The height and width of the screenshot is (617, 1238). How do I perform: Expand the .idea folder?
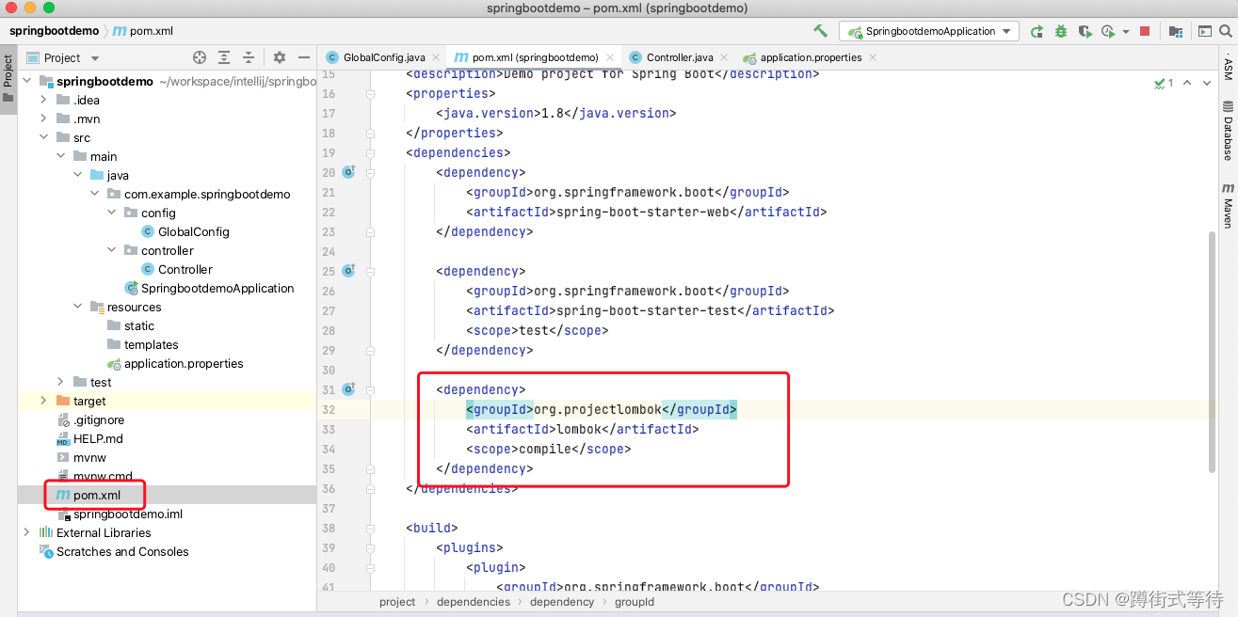[x=43, y=100]
